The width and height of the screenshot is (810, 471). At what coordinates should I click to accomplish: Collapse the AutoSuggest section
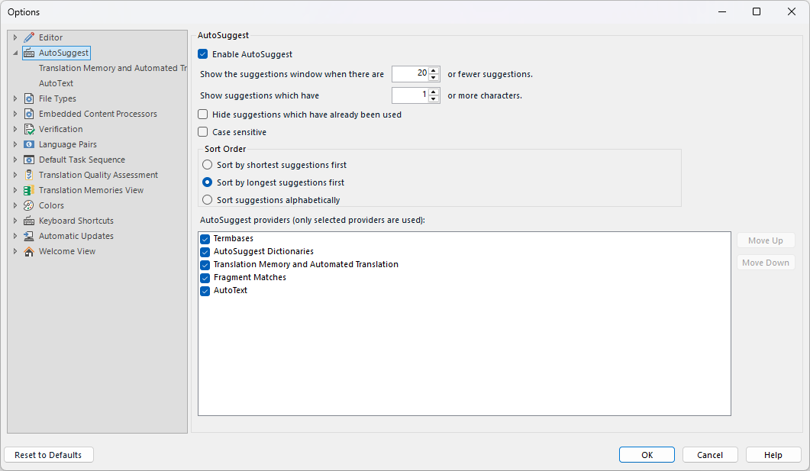click(x=15, y=52)
